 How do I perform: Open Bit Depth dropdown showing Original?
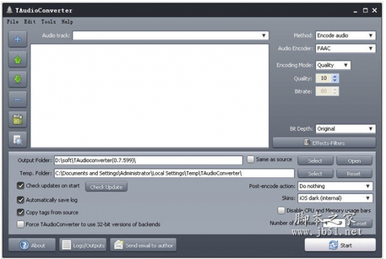[x=345, y=129]
